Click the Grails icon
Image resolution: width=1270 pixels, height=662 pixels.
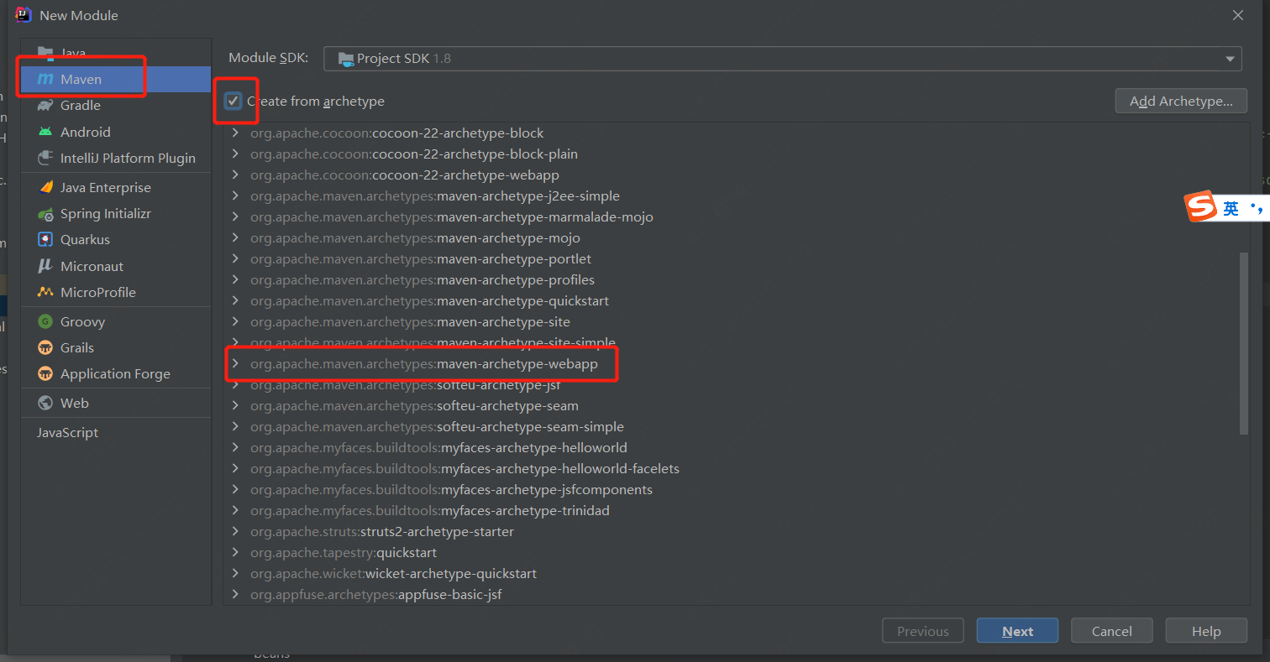(x=45, y=347)
